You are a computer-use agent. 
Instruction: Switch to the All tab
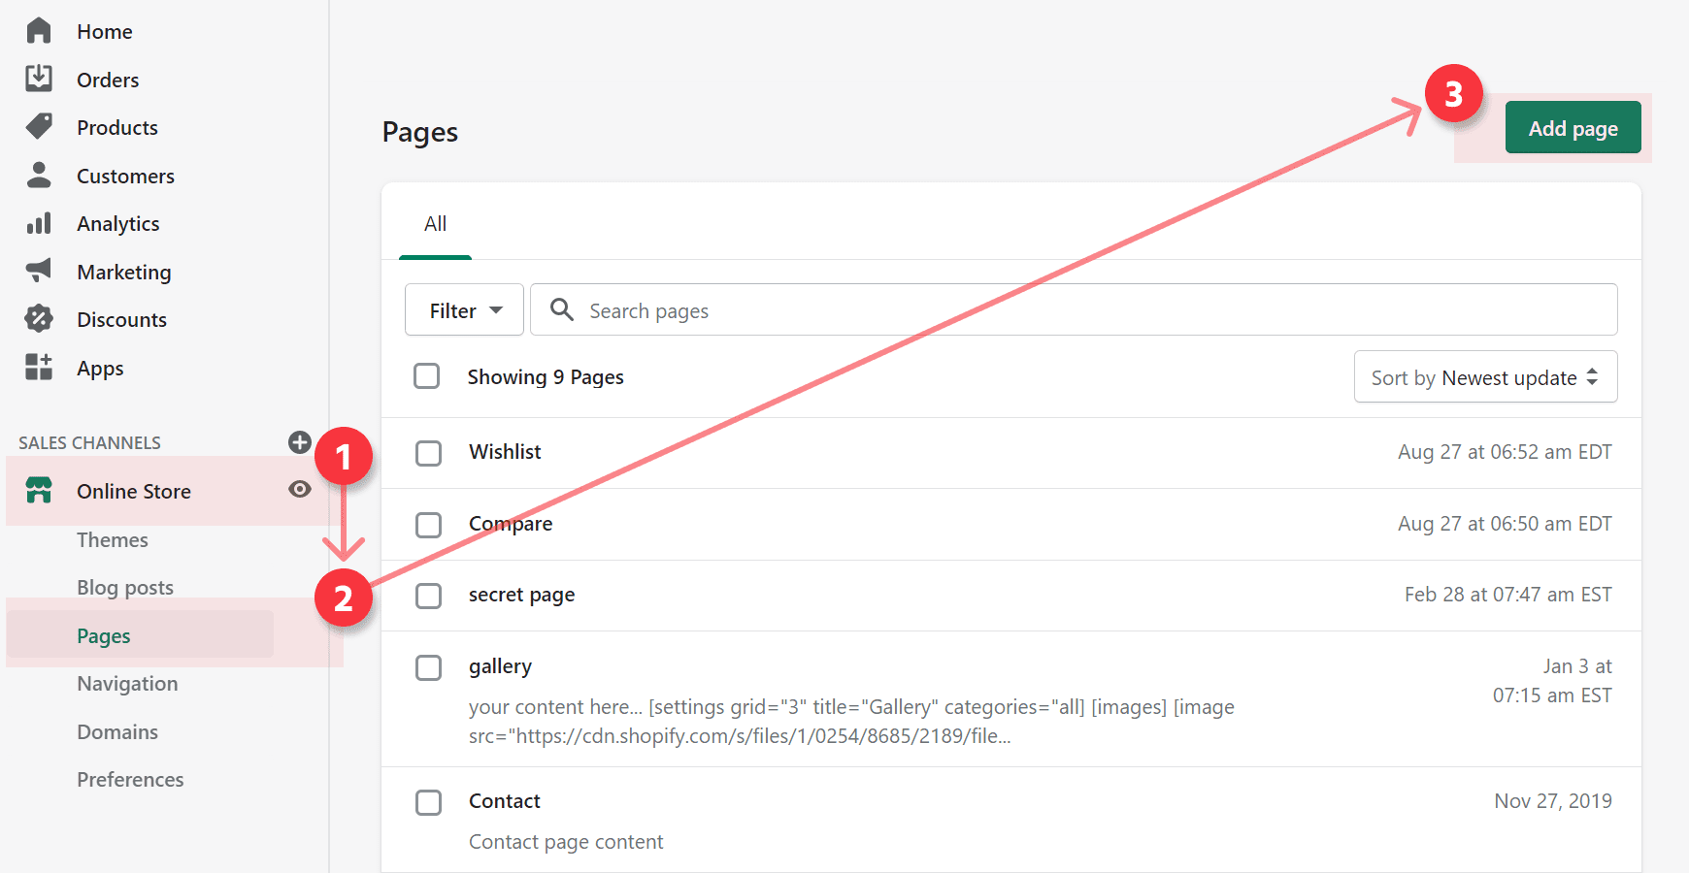[x=435, y=224]
